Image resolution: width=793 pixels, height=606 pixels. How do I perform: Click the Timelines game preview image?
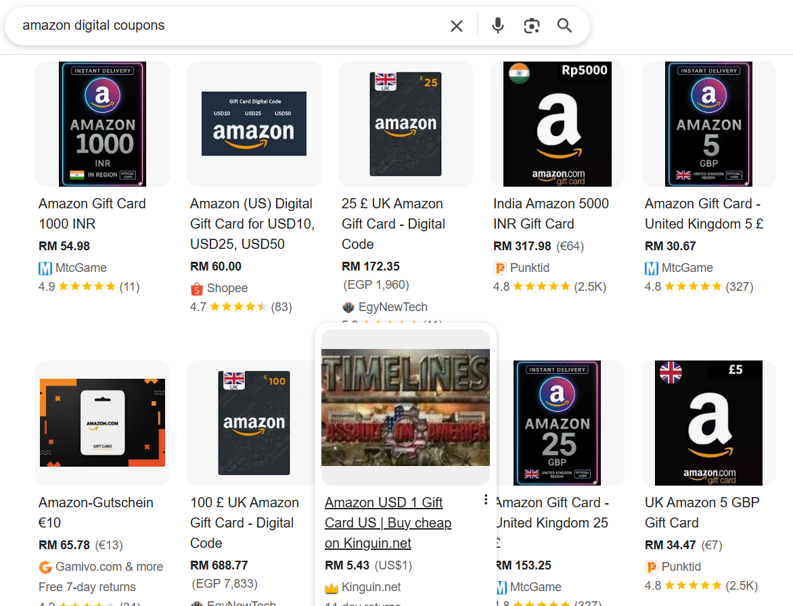click(405, 406)
